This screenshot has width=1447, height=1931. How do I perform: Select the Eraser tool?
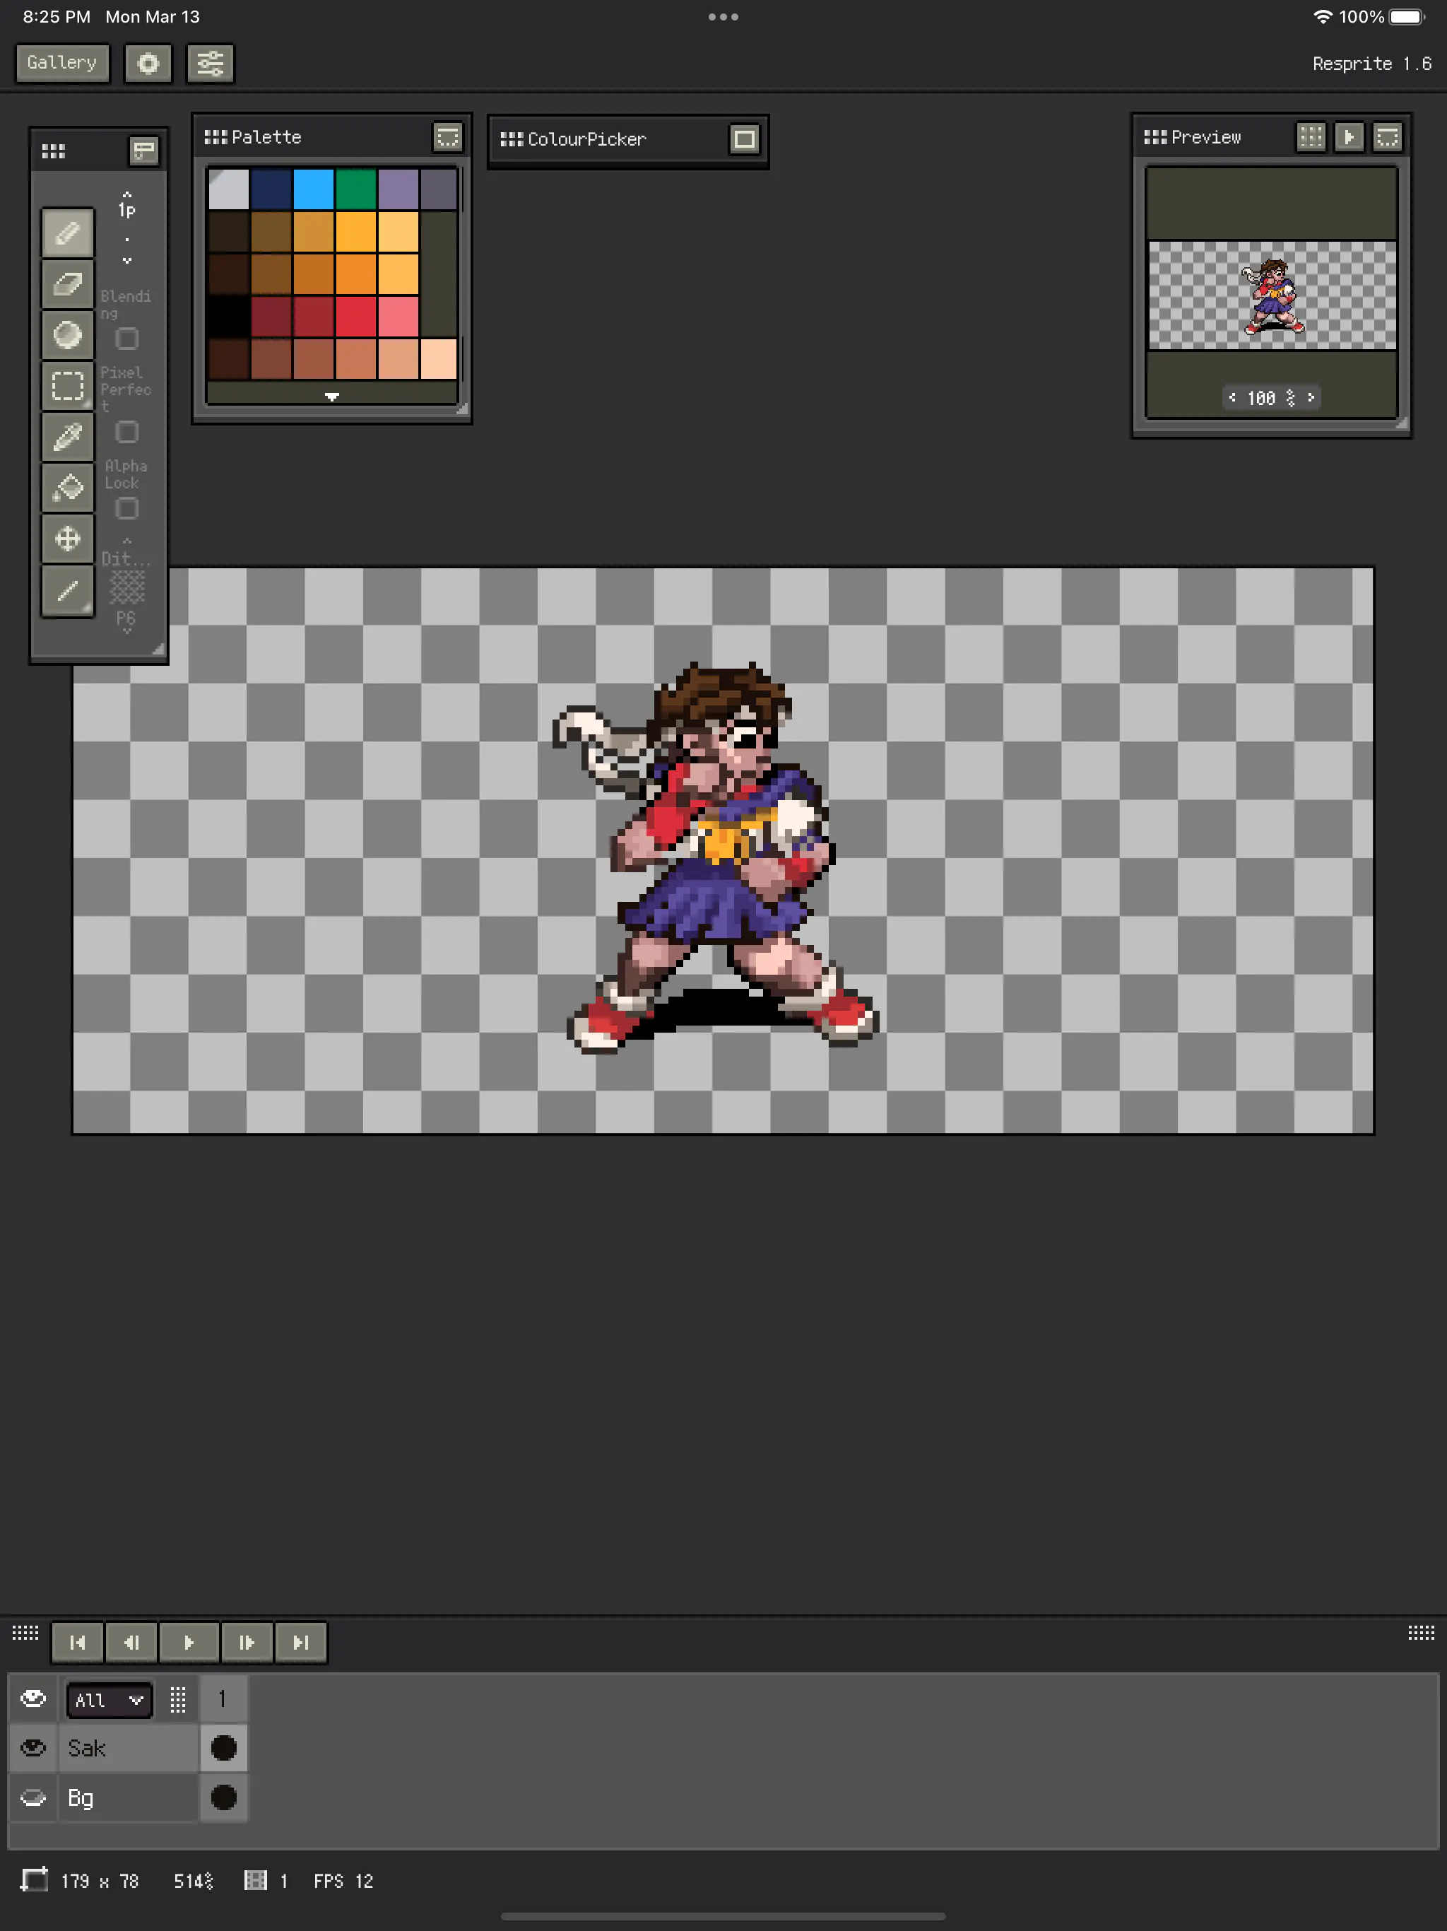tap(67, 283)
